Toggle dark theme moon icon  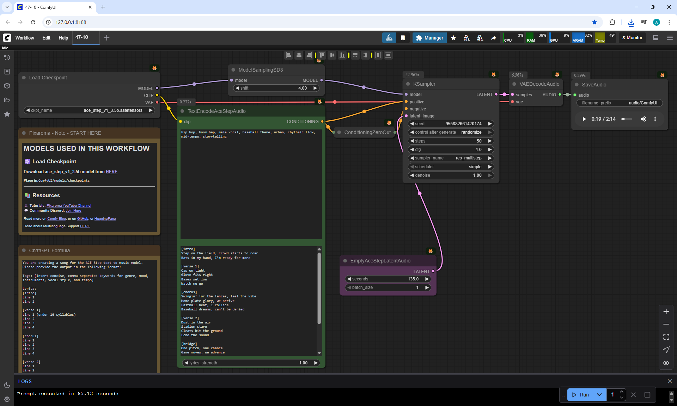pyautogui.click(x=7, y=385)
